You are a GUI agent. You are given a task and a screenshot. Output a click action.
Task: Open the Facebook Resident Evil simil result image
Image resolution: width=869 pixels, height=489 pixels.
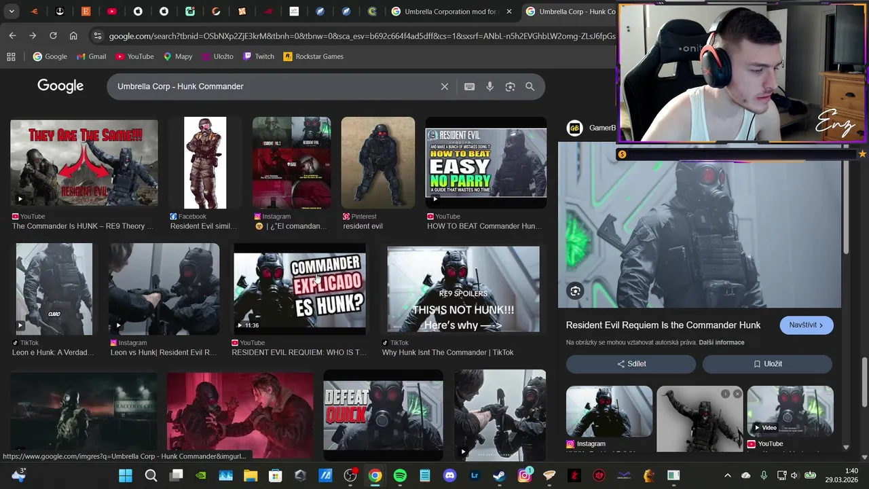[x=205, y=163]
